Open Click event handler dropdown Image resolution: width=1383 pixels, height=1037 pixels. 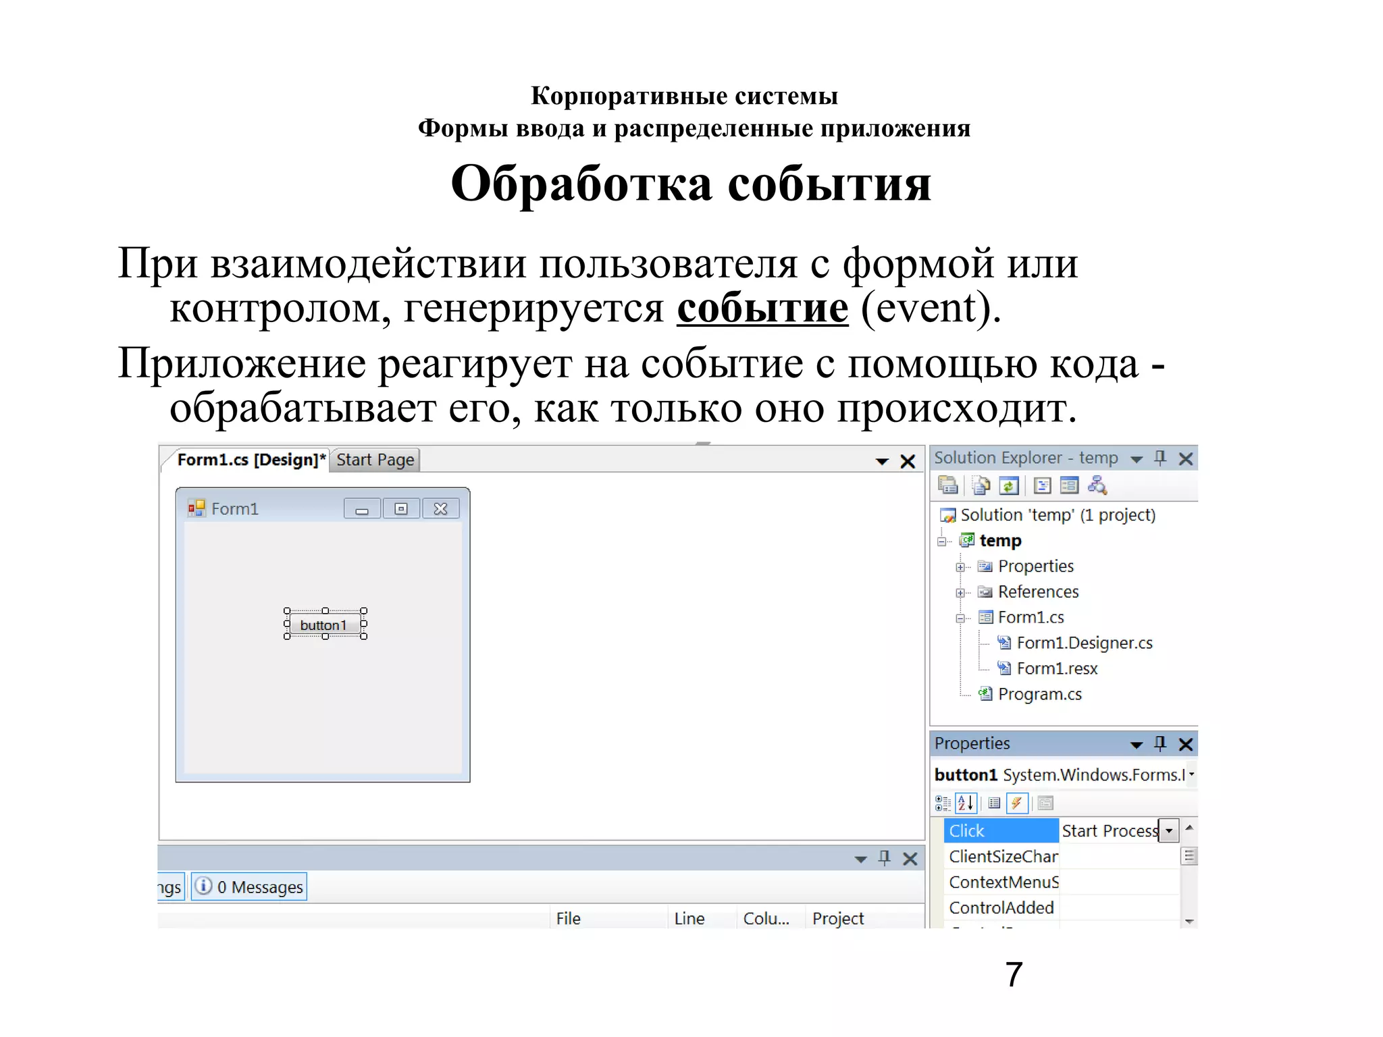pos(1169,830)
